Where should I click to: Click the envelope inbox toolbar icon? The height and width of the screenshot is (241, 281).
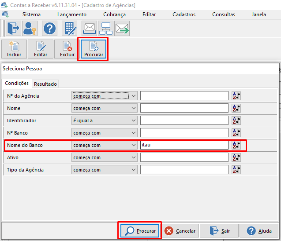pyautogui.click(x=90, y=29)
